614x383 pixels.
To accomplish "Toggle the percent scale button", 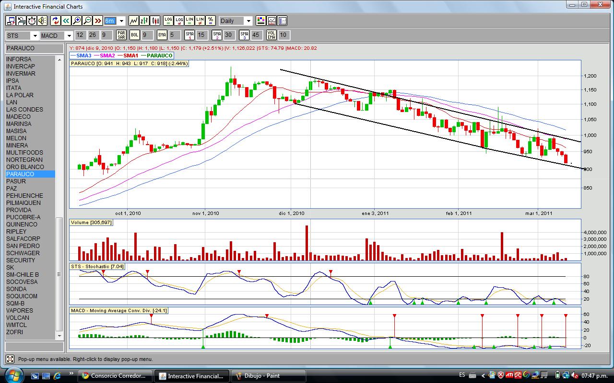I will click(211, 21).
